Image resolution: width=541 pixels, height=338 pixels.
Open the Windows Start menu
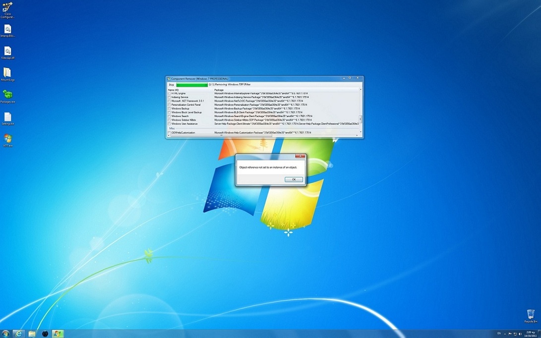(x=5, y=334)
